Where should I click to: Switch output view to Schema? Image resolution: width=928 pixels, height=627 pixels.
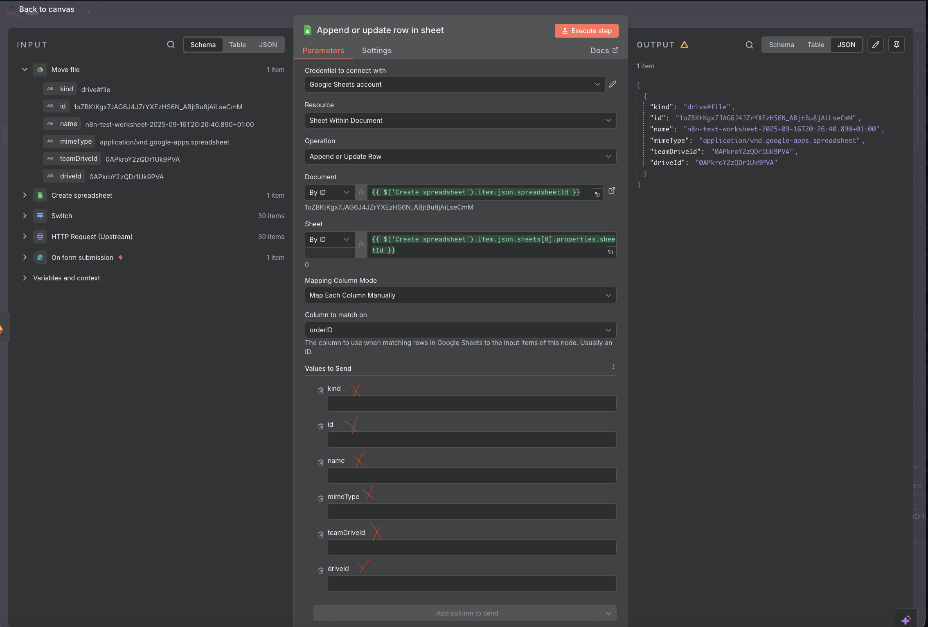pyautogui.click(x=781, y=45)
